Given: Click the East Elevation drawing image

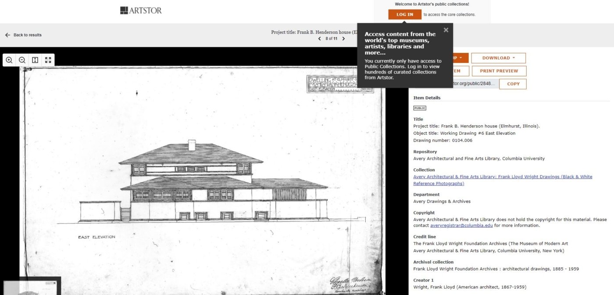Looking at the screenshot, I should pyautogui.click(x=202, y=180).
